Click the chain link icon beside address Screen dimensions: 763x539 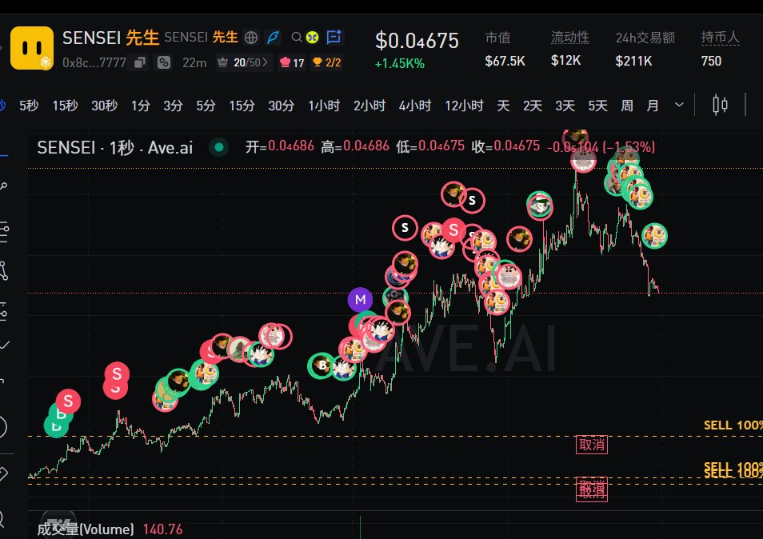point(164,62)
